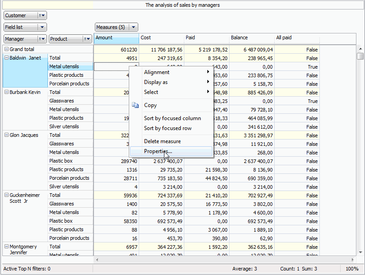
Task: Click the Balance column header
Action: tap(252, 38)
